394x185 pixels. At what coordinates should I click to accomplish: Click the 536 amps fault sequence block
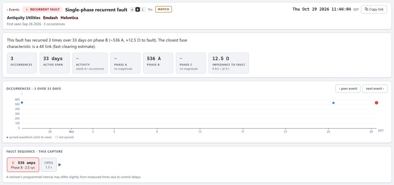[x=23, y=165]
